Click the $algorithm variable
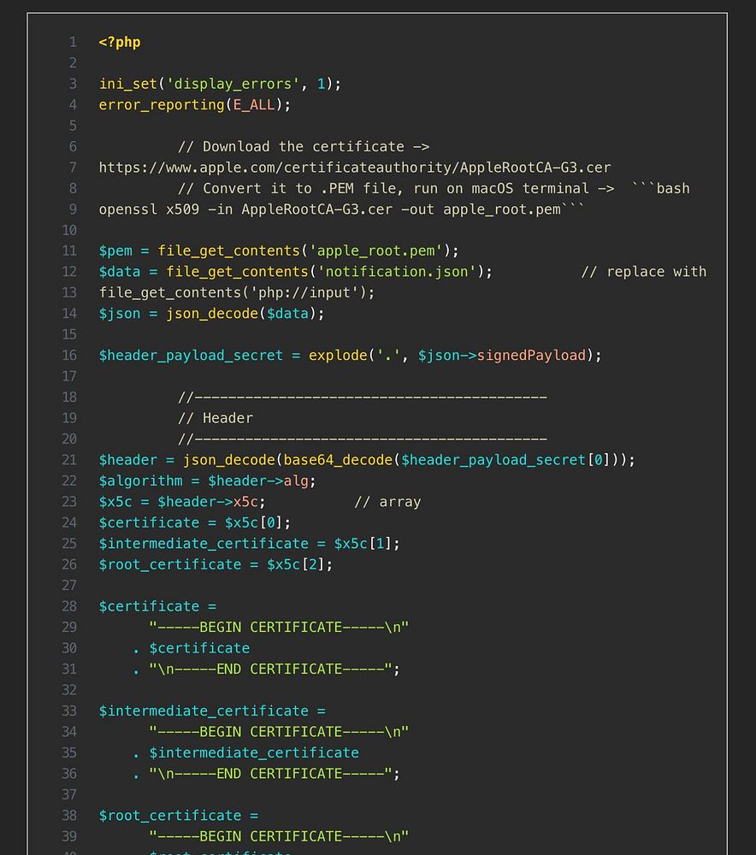Screen dimensions: 756x855 click(141, 481)
